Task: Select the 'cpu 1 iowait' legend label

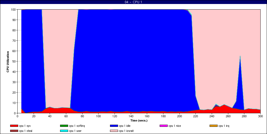Action: coord(126,131)
